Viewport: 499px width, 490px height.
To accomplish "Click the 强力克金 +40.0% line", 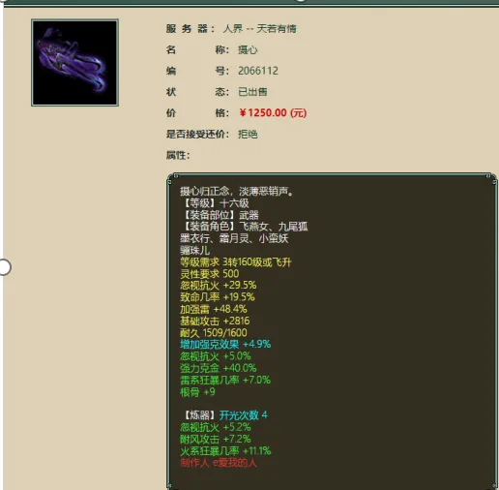I will 219,368.
